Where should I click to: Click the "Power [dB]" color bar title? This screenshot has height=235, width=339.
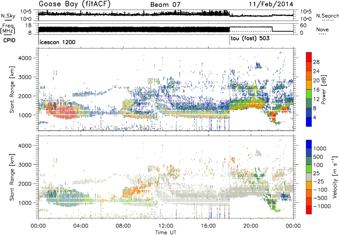323,90
